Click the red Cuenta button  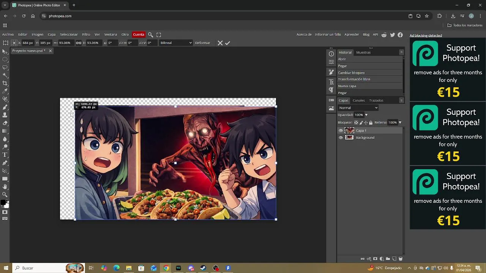139,35
